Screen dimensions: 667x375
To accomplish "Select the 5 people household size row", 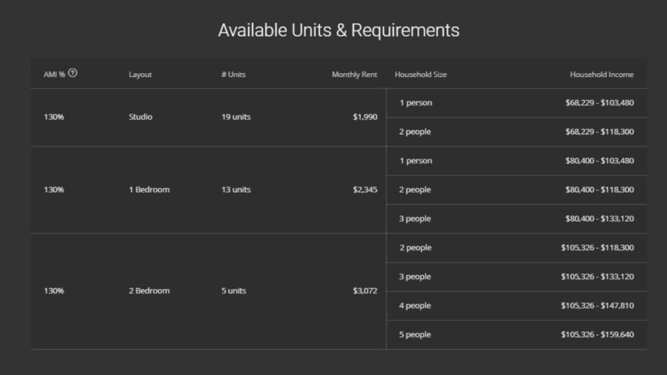I will 415,335.
